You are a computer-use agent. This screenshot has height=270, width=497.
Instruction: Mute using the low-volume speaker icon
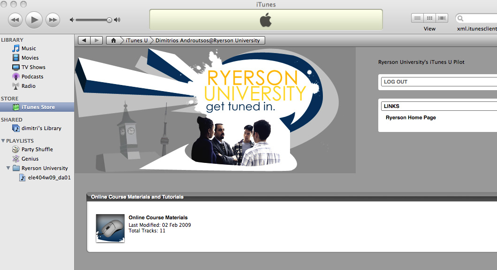pos(72,20)
